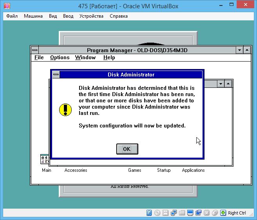257x220 pixels.
Task: Open Window menu in Program Manager
Action: click(x=85, y=57)
